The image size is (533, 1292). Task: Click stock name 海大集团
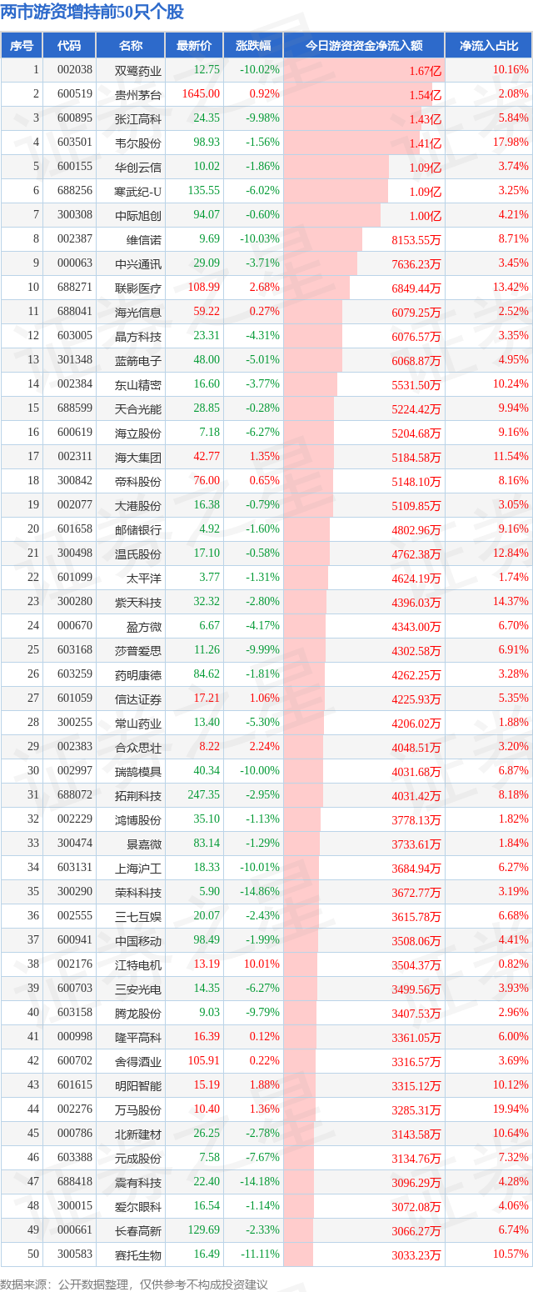(x=138, y=457)
